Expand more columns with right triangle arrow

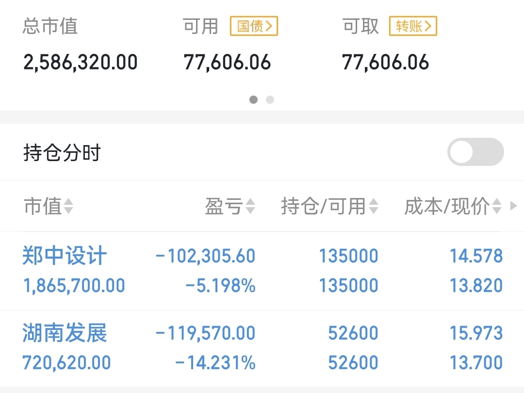(x=514, y=206)
